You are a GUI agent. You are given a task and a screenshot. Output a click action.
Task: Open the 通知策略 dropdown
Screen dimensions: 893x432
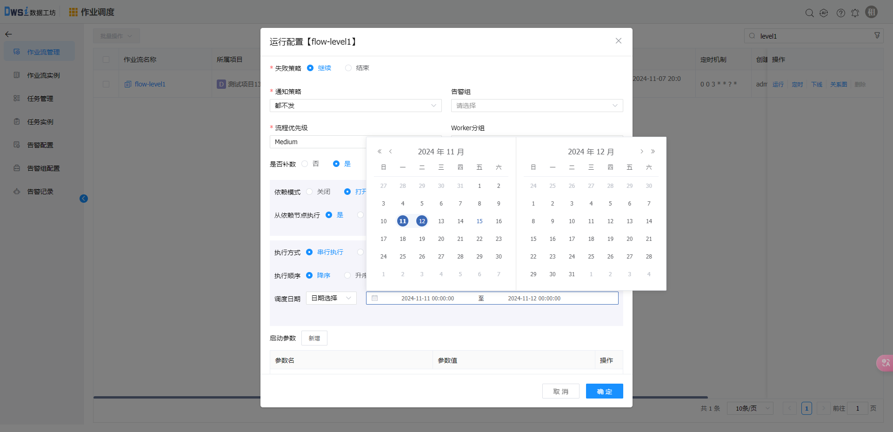[355, 106]
